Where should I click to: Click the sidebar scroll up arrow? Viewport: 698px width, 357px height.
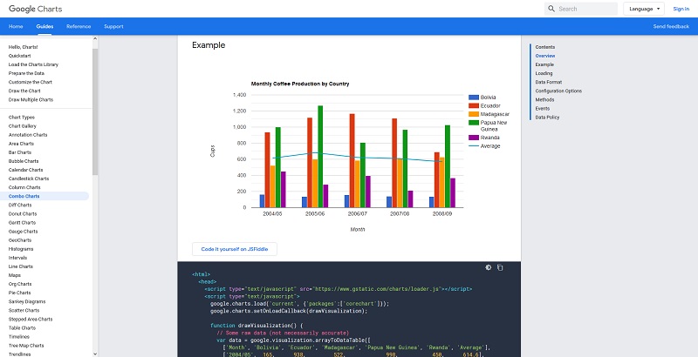click(95, 38)
